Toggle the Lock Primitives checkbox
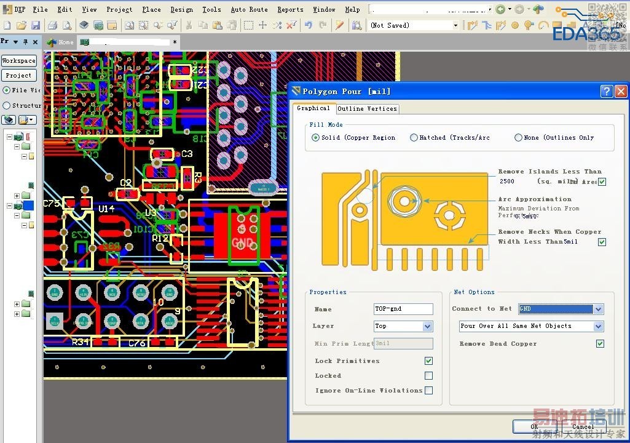The image size is (630, 443). coord(428,361)
